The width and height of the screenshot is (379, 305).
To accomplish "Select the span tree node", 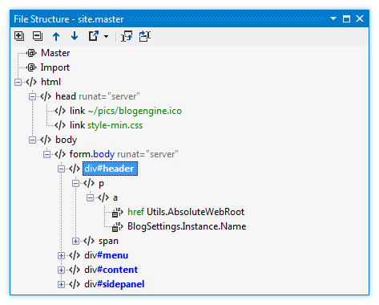I will pyautogui.click(x=108, y=241).
